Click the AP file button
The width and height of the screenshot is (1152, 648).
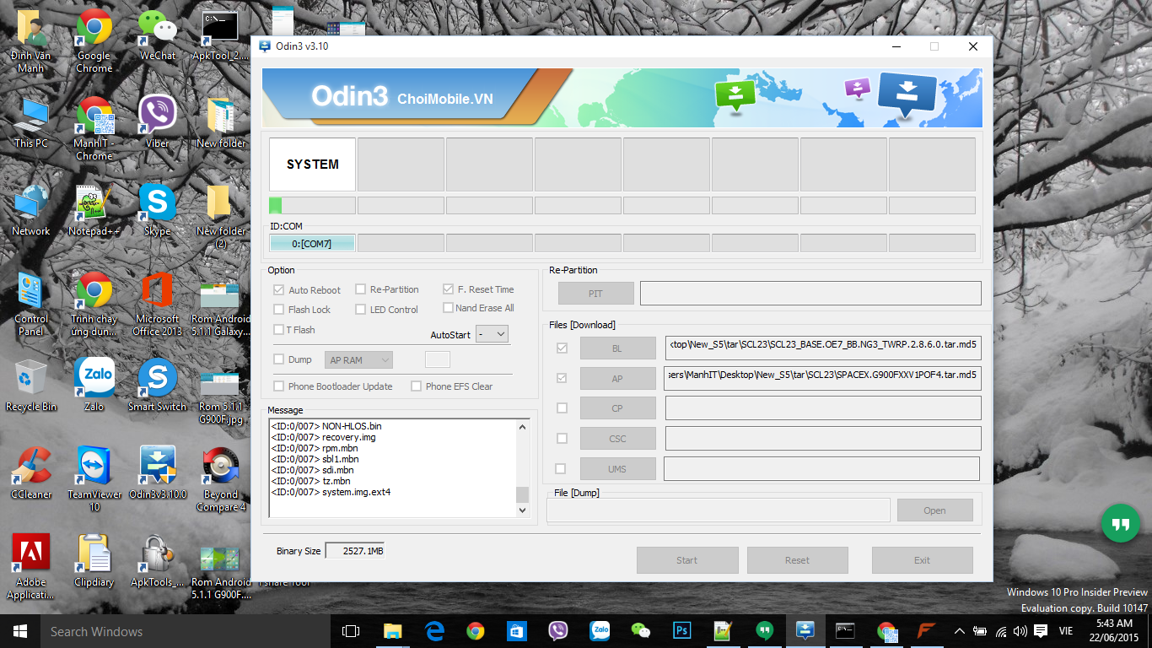617,379
